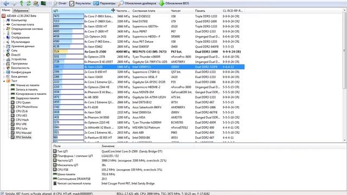Select Мультимедиа tree node
This screenshot has width=347, height=195.
tap(18, 42)
